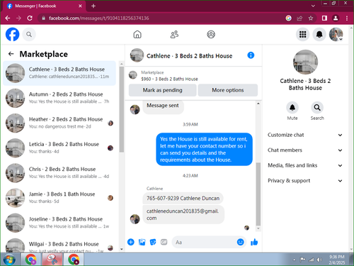354x266 pixels.
Task: Click the conversation list scrollbar
Action: (122, 109)
